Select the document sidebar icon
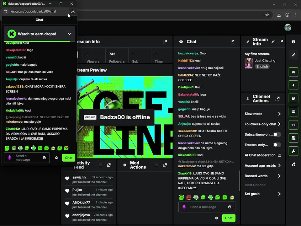 click(293, 98)
